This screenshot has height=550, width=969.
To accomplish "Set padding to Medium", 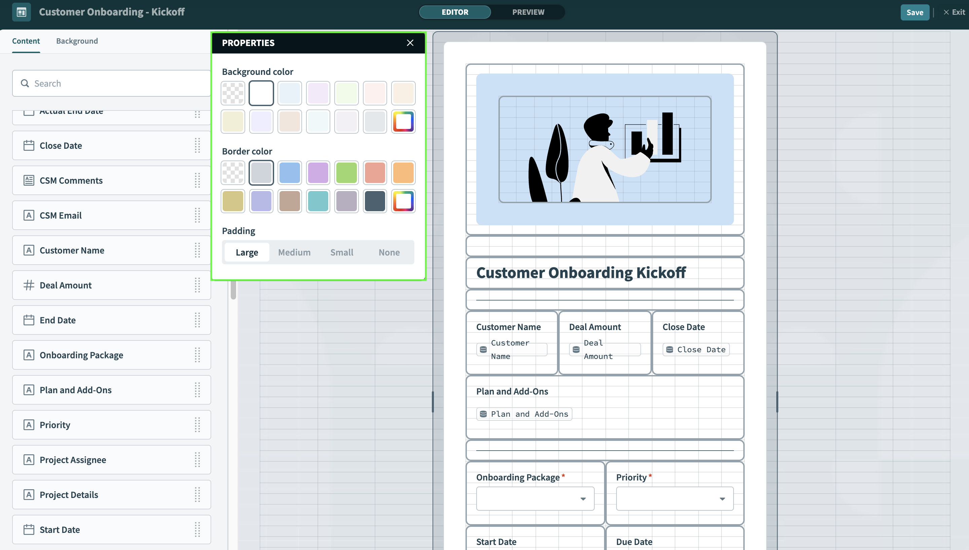I will tap(294, 253).
